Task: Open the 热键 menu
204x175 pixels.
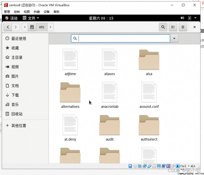Action: [36, 12]
